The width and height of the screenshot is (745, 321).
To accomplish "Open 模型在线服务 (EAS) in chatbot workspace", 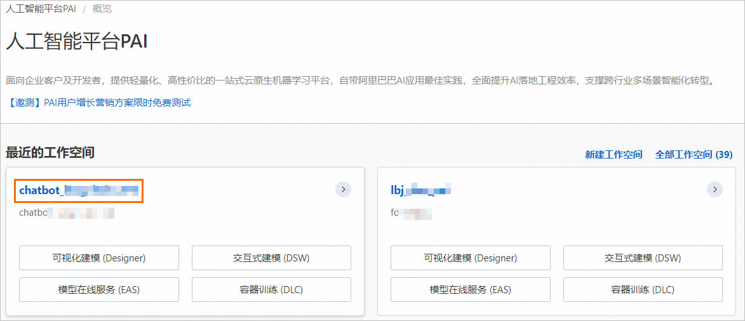I will 99,289.
